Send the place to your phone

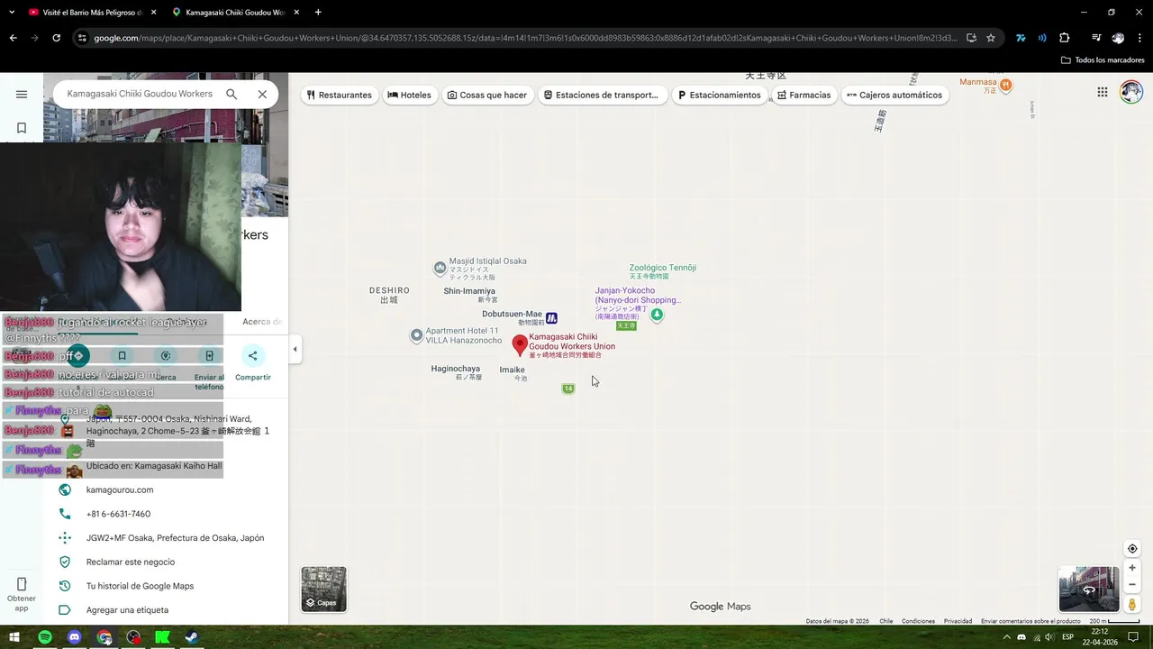click(209, 356)
